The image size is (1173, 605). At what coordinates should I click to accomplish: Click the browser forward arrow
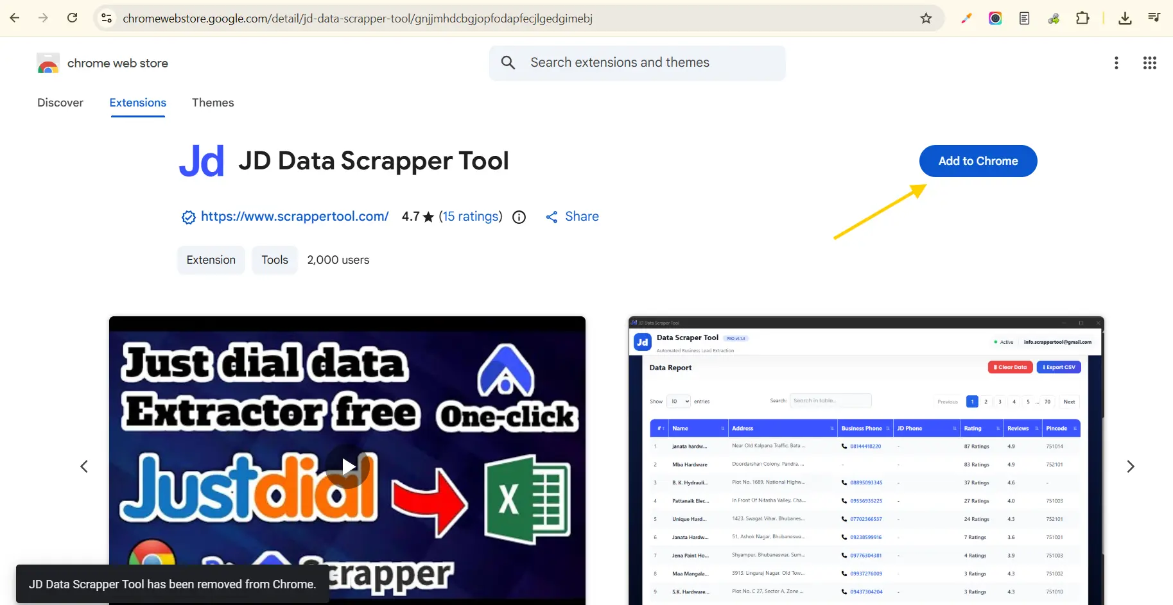pos(43,18)
